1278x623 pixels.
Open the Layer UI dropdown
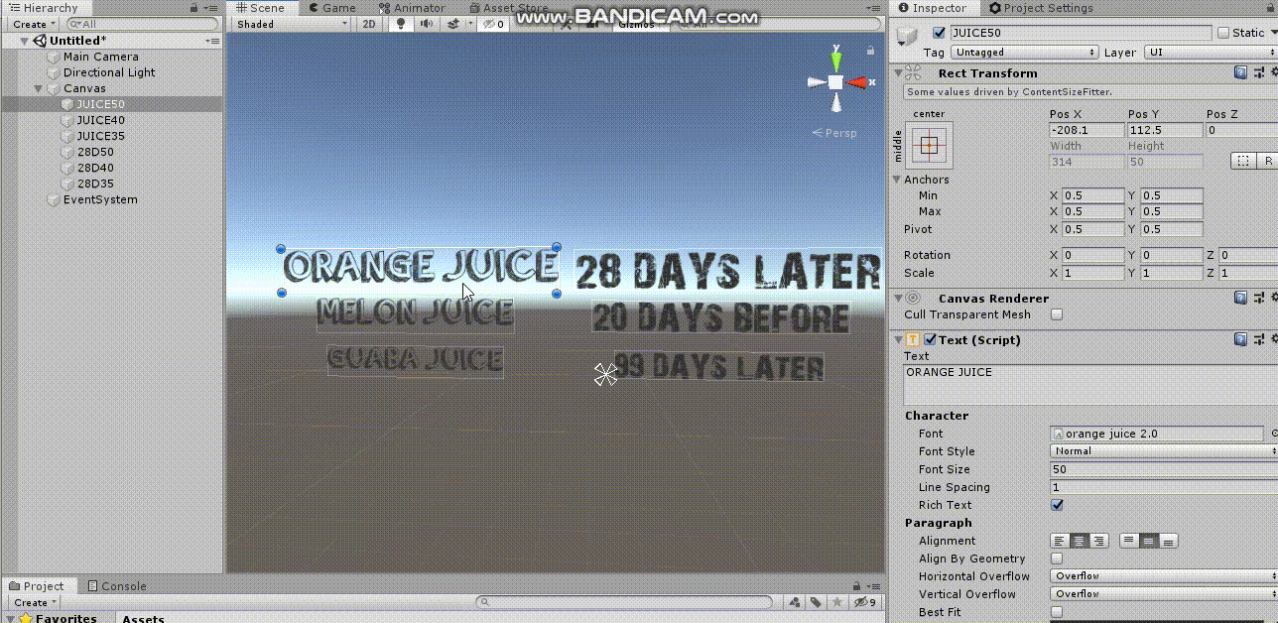[x=1212, y=53]
